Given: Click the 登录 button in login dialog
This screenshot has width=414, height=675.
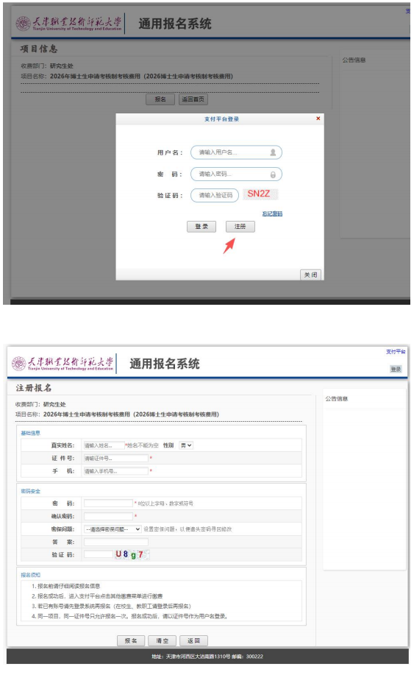Looking at the screenshot, I should pos(201,227).
